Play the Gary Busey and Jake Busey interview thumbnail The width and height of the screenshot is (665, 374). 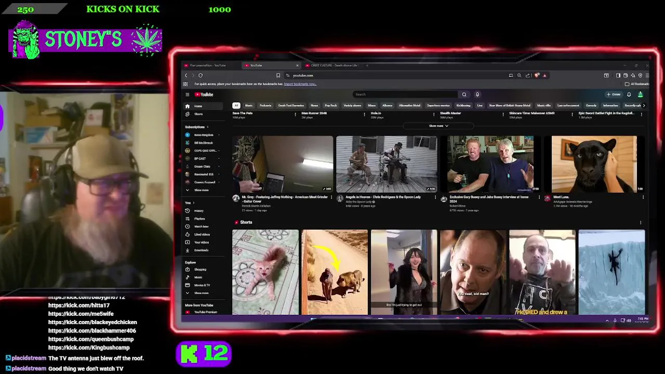click(490, 164)
